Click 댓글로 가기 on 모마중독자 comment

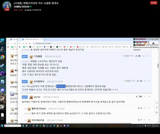[x=129, y=81]
